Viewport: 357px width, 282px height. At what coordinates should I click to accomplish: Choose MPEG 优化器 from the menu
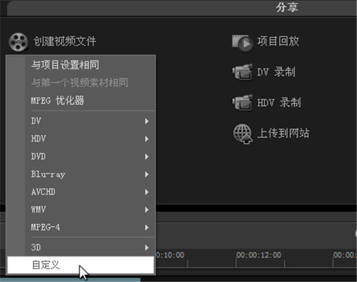click(81, 100)
